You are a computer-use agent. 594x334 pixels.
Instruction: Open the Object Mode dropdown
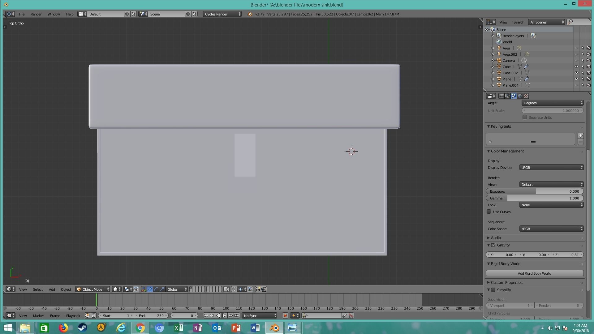pos(93,289)
